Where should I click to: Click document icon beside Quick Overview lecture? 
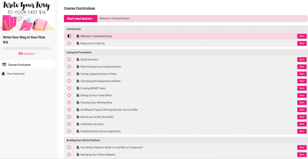[x=78, y=59]
